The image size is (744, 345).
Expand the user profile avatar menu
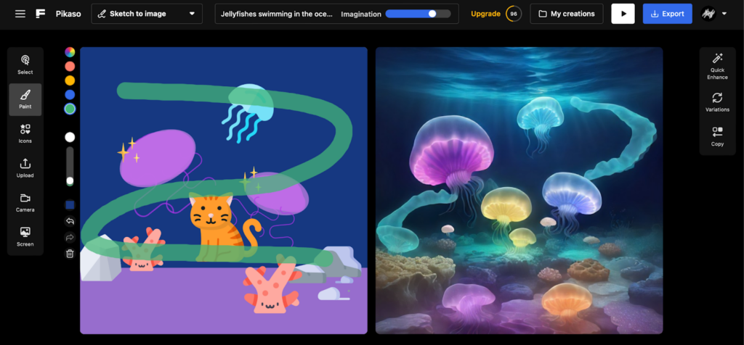pos(713,14)
